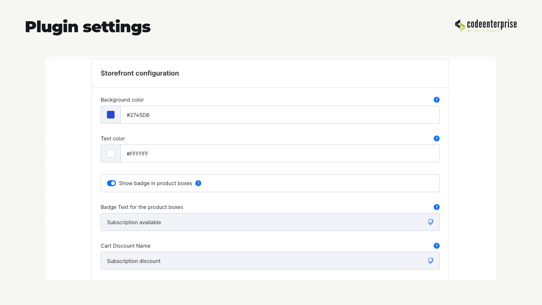Click the Show badge in product boxes label
The image size is (542, 305).
[x=156, y=183]
